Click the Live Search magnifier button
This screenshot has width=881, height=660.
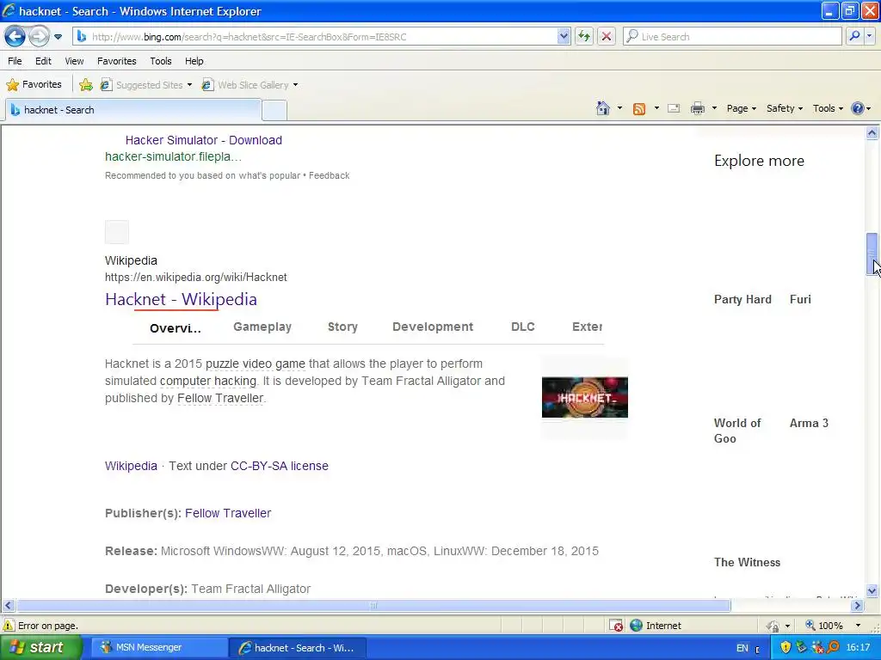point(854,37)
